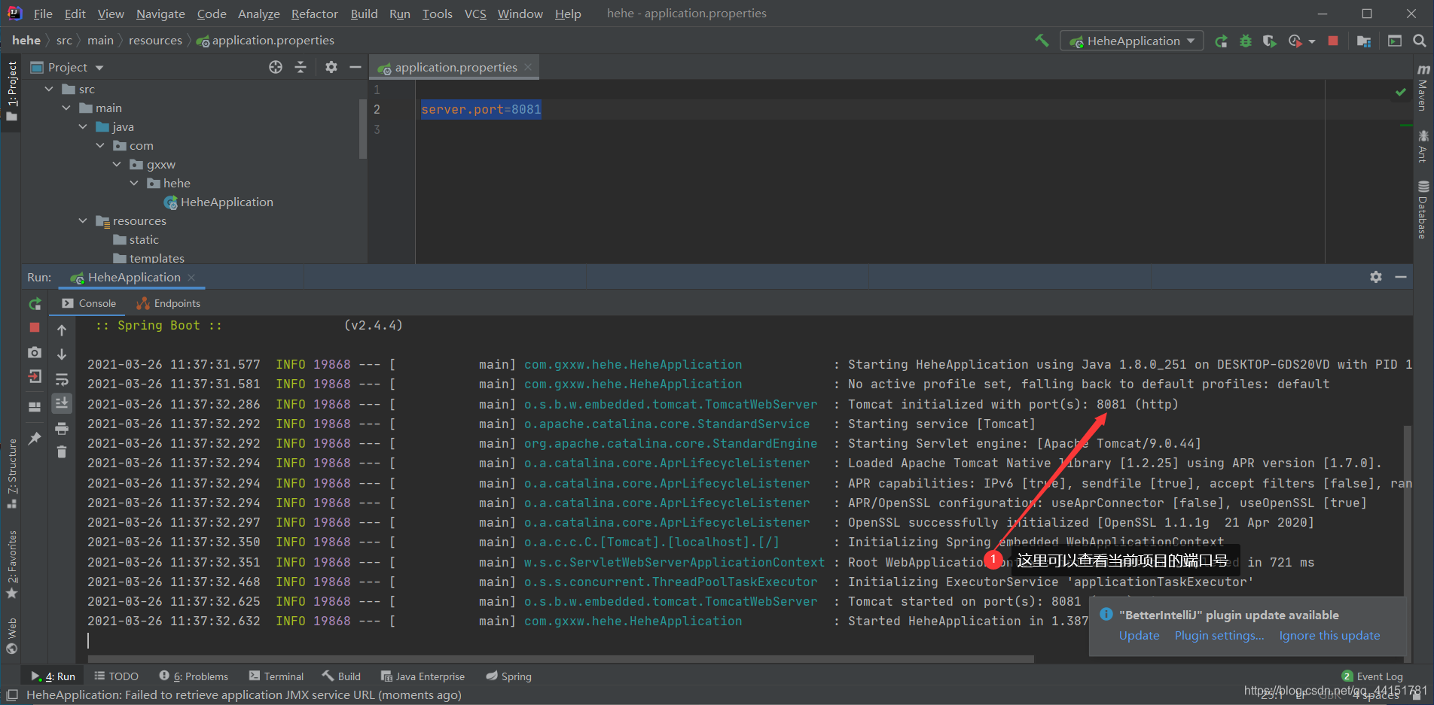The width and height of the screenshot is (1434, 705).
Task: Collapse the src folder
Action: click(49, 89)
